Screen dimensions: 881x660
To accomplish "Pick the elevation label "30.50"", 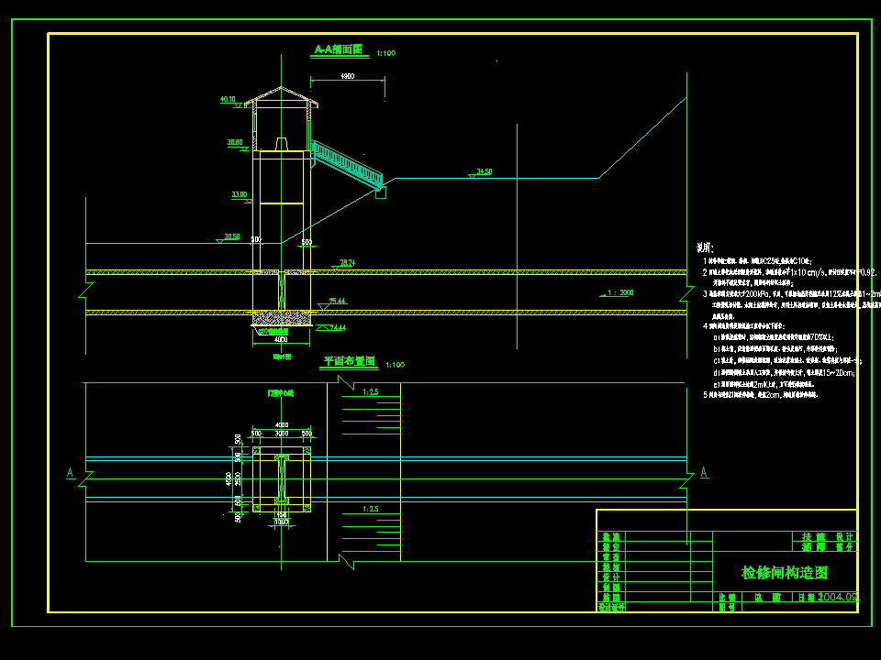I will (232, 236).
